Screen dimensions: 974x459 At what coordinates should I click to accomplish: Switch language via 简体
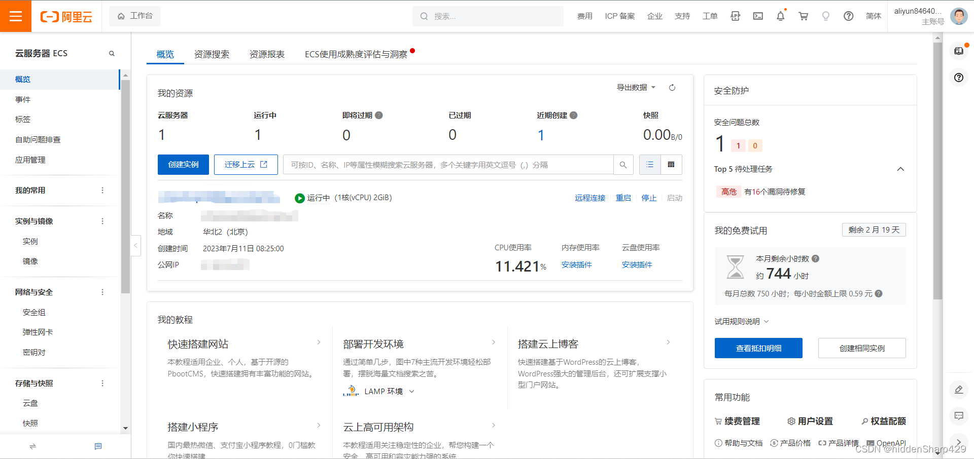874,16
